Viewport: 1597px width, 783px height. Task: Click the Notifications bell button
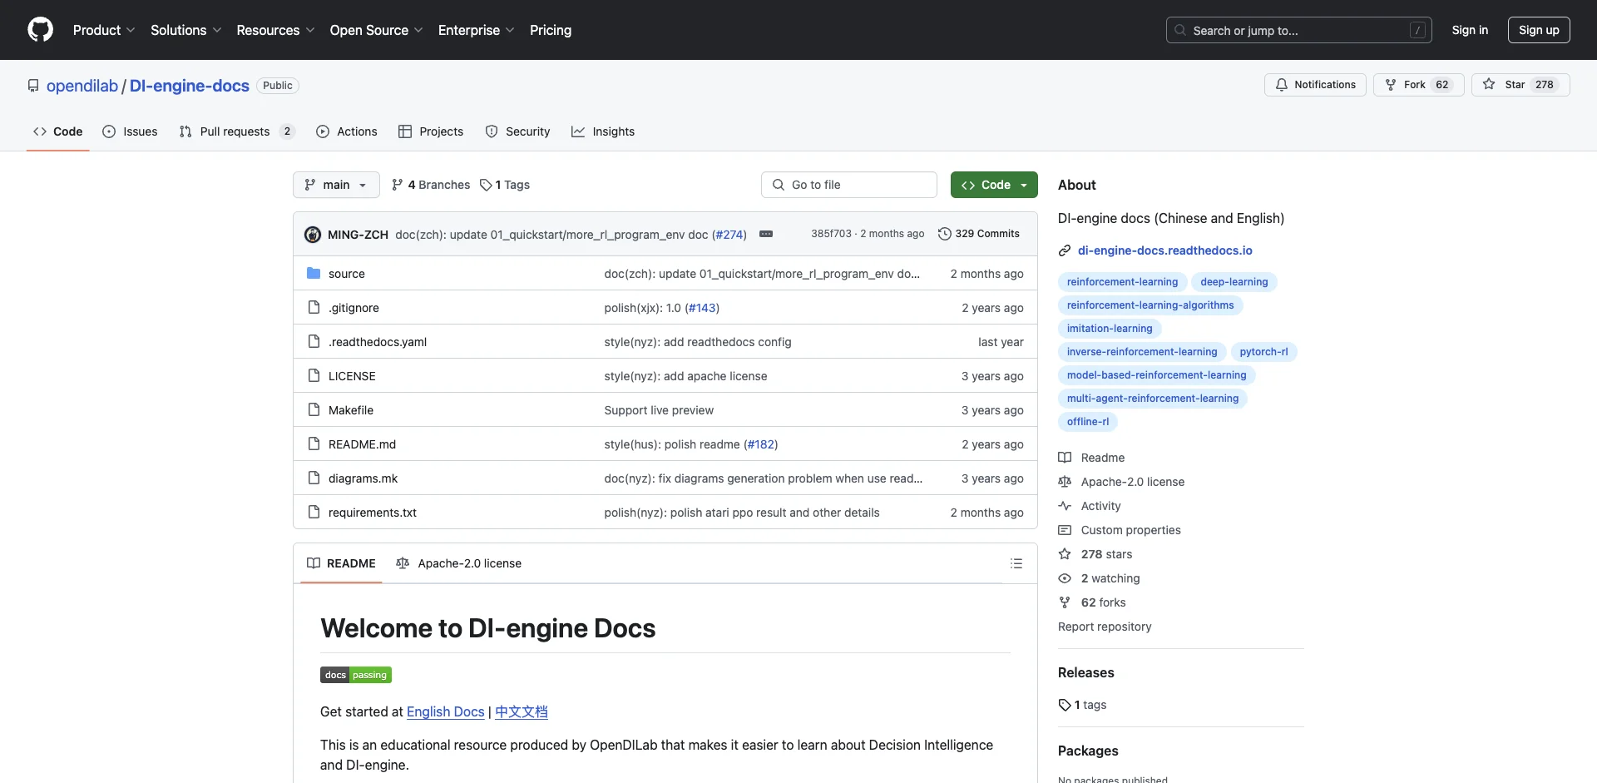tap(1315, 85)
